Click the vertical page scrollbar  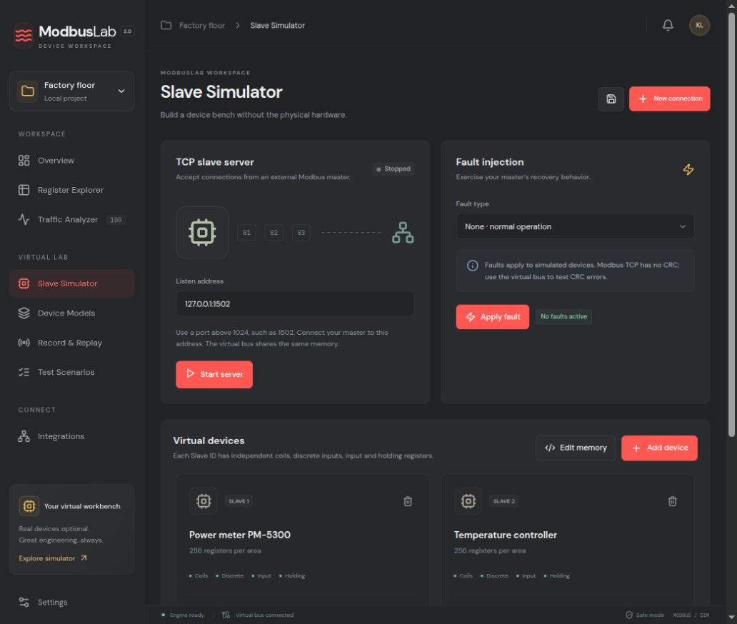coord(731,226)
